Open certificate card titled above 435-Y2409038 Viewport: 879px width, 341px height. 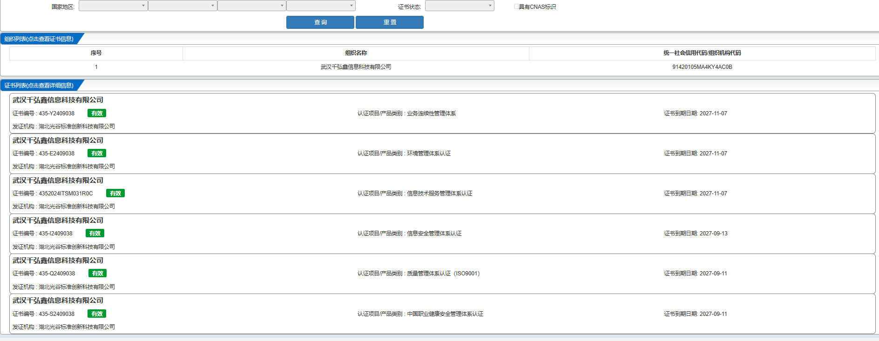[58, 100]
